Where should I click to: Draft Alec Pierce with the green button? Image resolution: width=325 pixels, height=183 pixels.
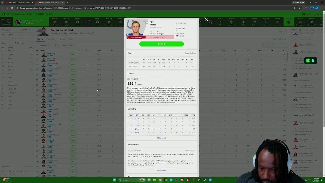click(x=161, y=44)
